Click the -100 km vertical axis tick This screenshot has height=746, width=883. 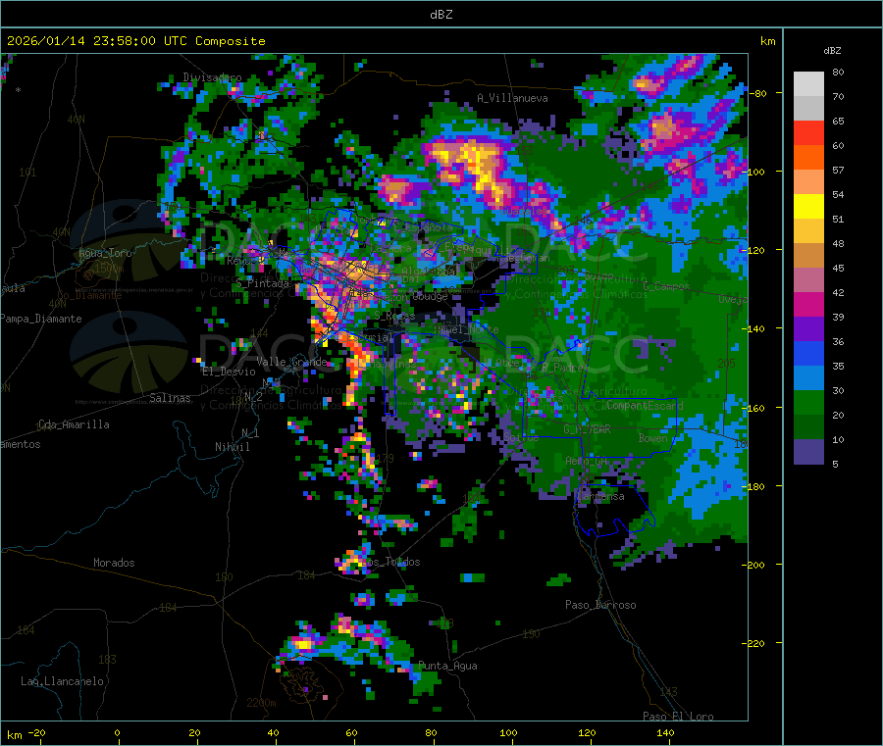pos(753,172)
